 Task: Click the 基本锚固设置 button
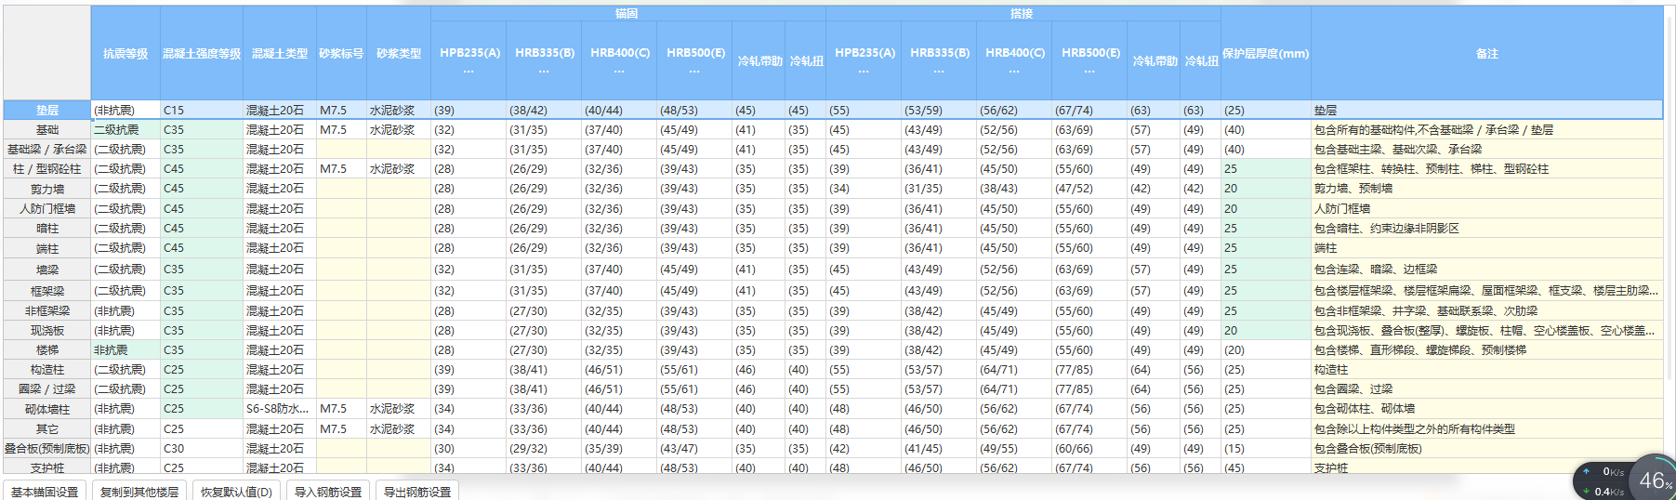tap(45, 492)
